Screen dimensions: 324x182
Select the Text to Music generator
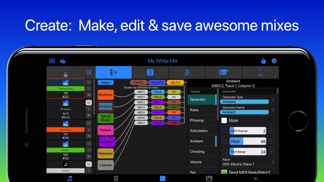click(x=105, y=118)
